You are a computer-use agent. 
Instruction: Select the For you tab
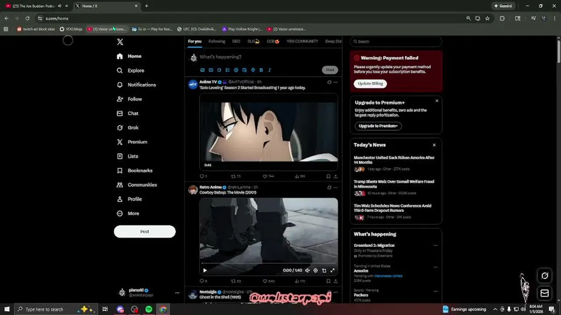point(195,42)
